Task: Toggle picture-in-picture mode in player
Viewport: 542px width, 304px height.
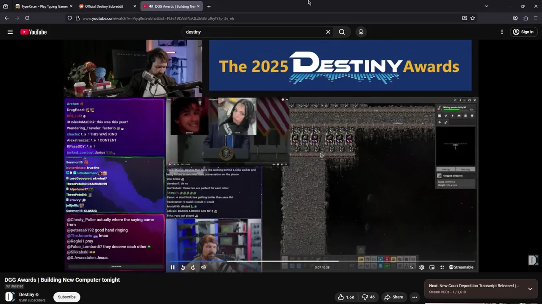Action: pyautogui.click(x=432, y=267)
